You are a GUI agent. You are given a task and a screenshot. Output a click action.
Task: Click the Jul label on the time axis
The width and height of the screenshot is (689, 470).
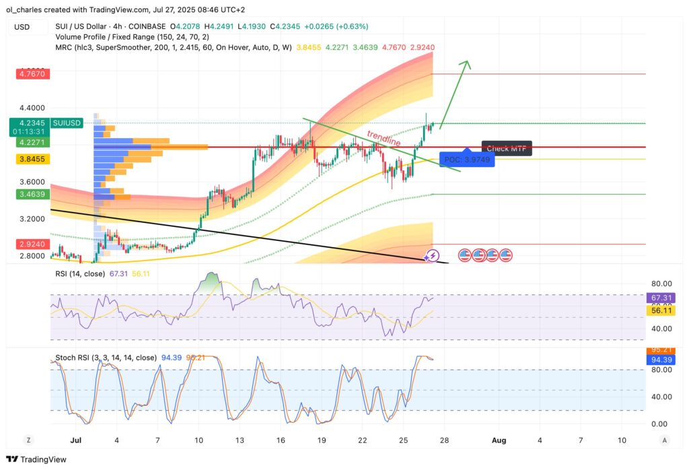[75, 440]
